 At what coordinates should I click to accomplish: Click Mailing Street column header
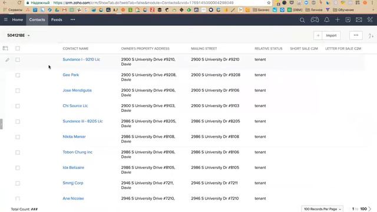coord(204,48)
